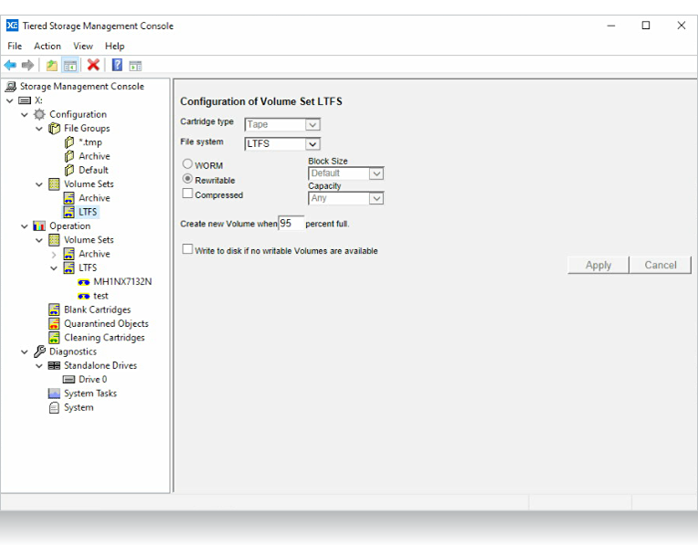Click the Configuration gear icon
Viewport: 698px width, 545px height.
coord(39,114)
